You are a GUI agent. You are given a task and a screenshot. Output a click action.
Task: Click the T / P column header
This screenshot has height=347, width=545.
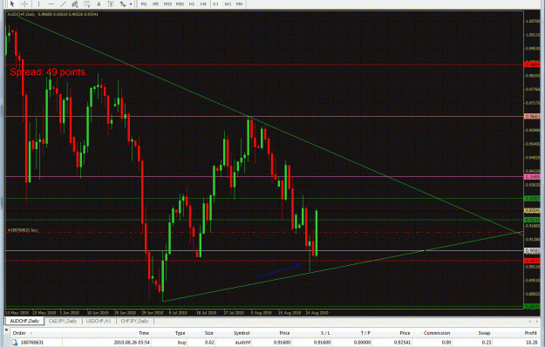click(365, 333)
